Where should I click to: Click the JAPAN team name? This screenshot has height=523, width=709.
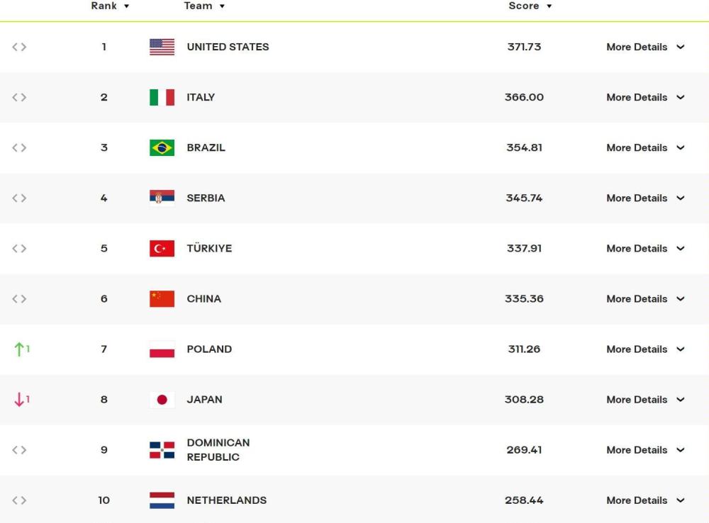pyautogui.click(x=204, y=400)
